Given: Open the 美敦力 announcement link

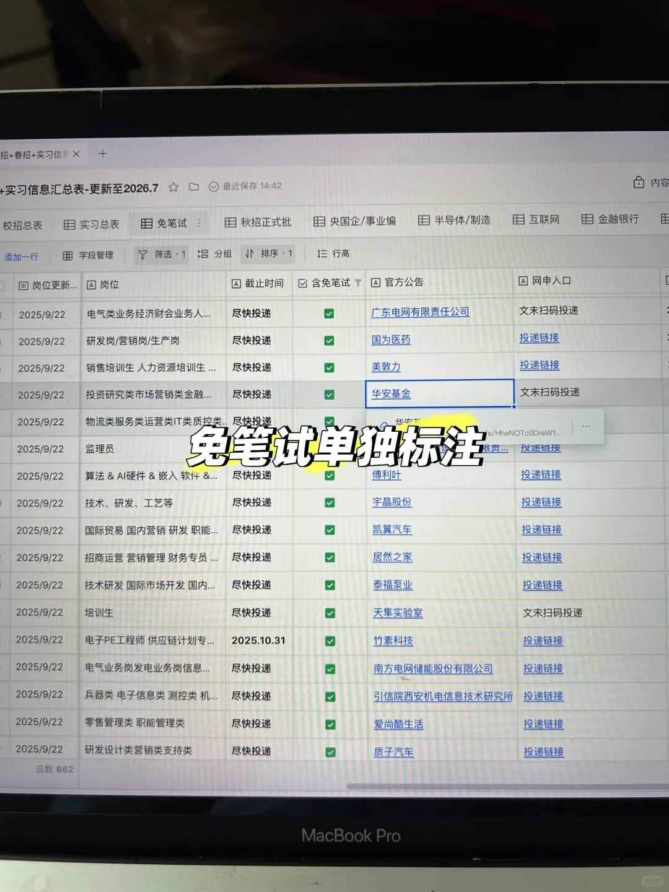Looking at the screenshot, I should [386, 367].
